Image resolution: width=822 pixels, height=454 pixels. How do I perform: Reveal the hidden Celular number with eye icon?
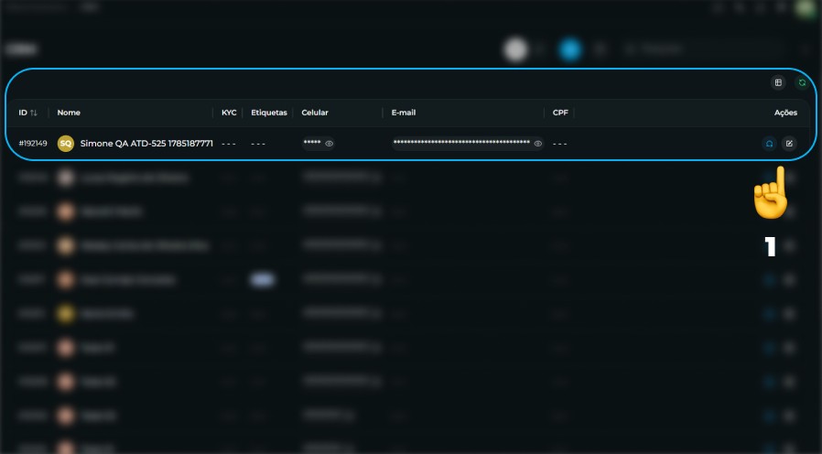tap(329, 144)
